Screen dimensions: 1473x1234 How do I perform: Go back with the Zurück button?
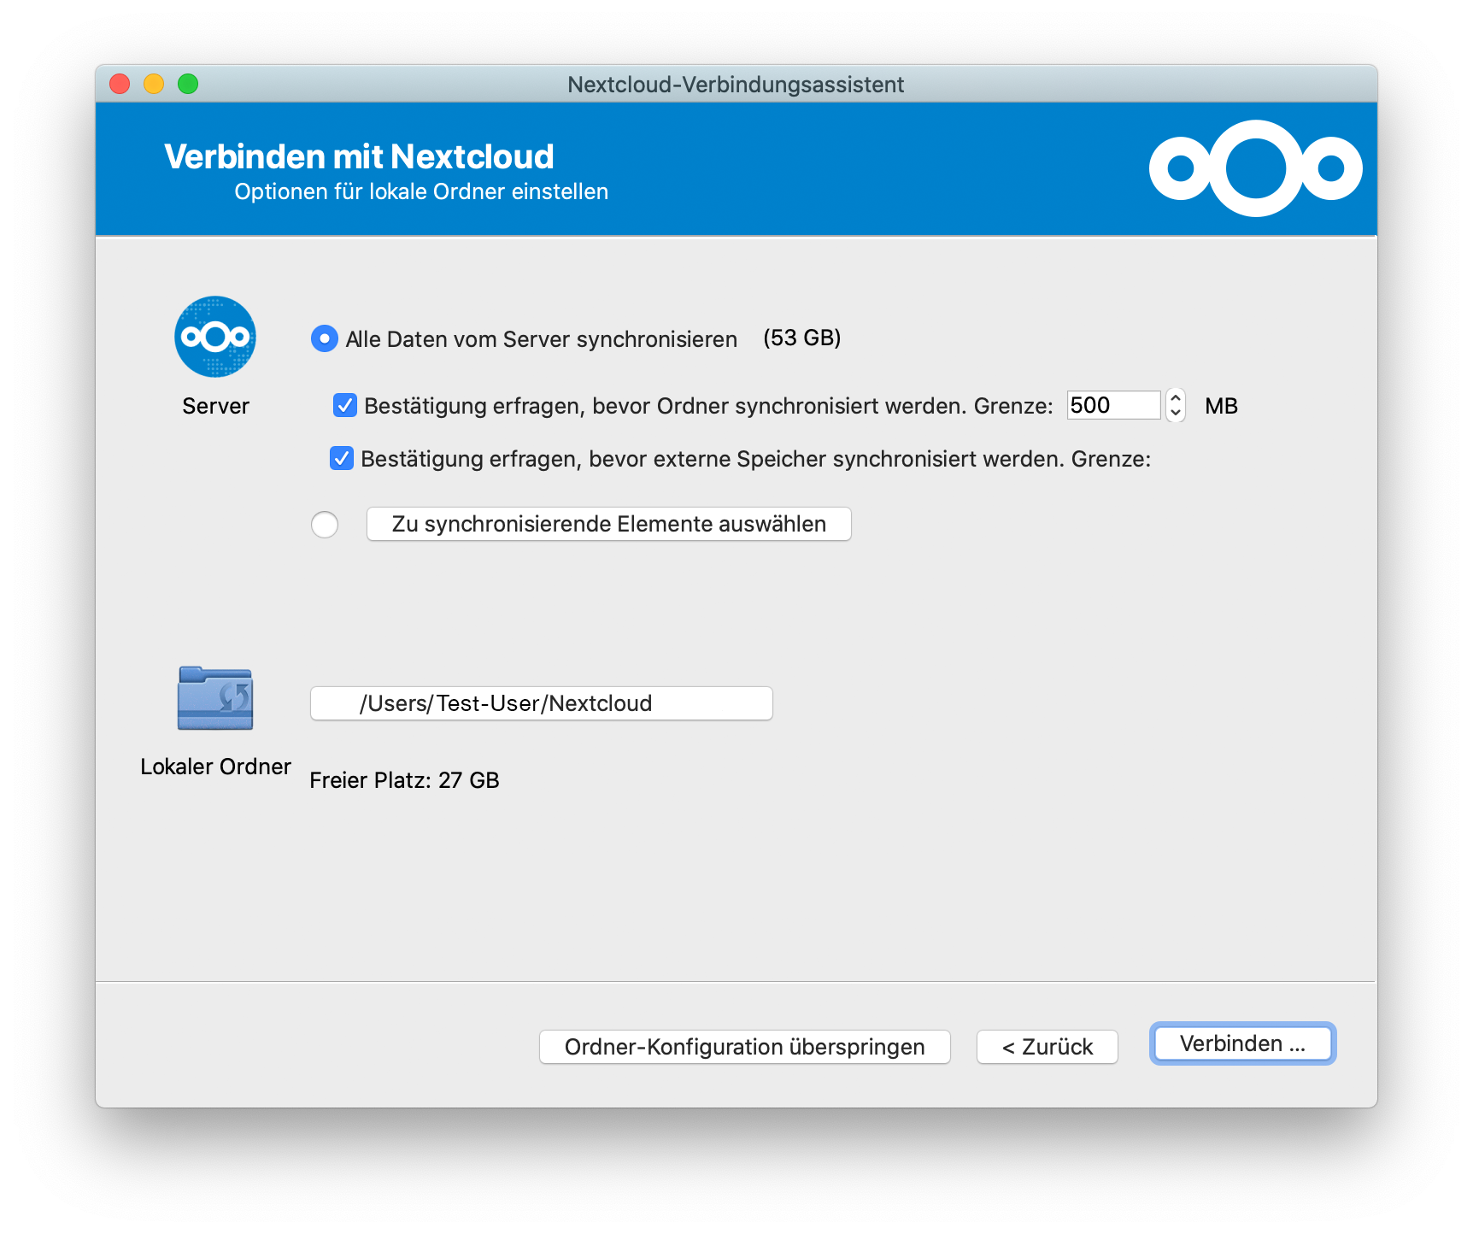1047,1047
